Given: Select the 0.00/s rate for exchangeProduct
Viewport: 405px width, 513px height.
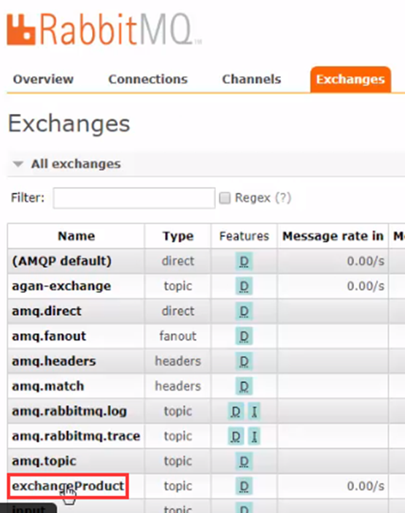Looking at the screenshot, I should point(366,486).
